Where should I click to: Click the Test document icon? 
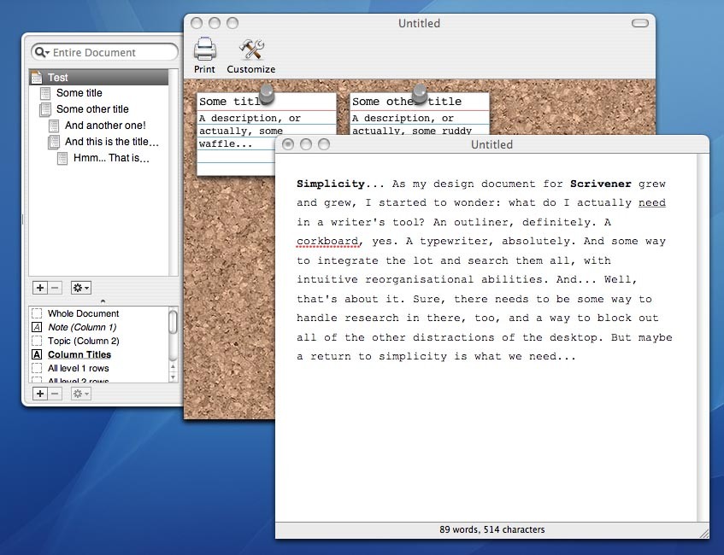click(x=37, y=77)
